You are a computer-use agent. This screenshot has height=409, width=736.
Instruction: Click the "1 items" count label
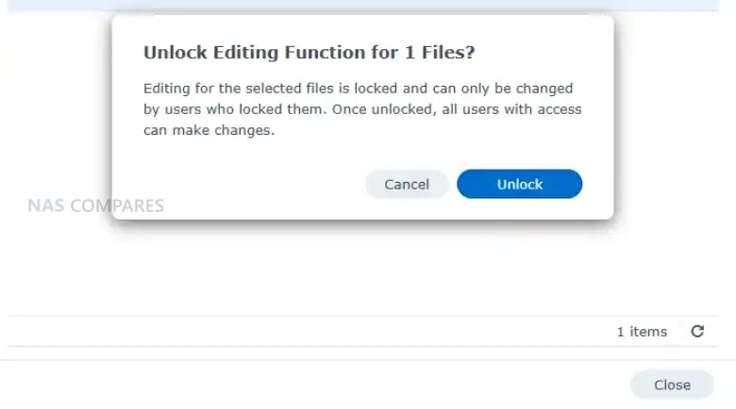point(642,332)
